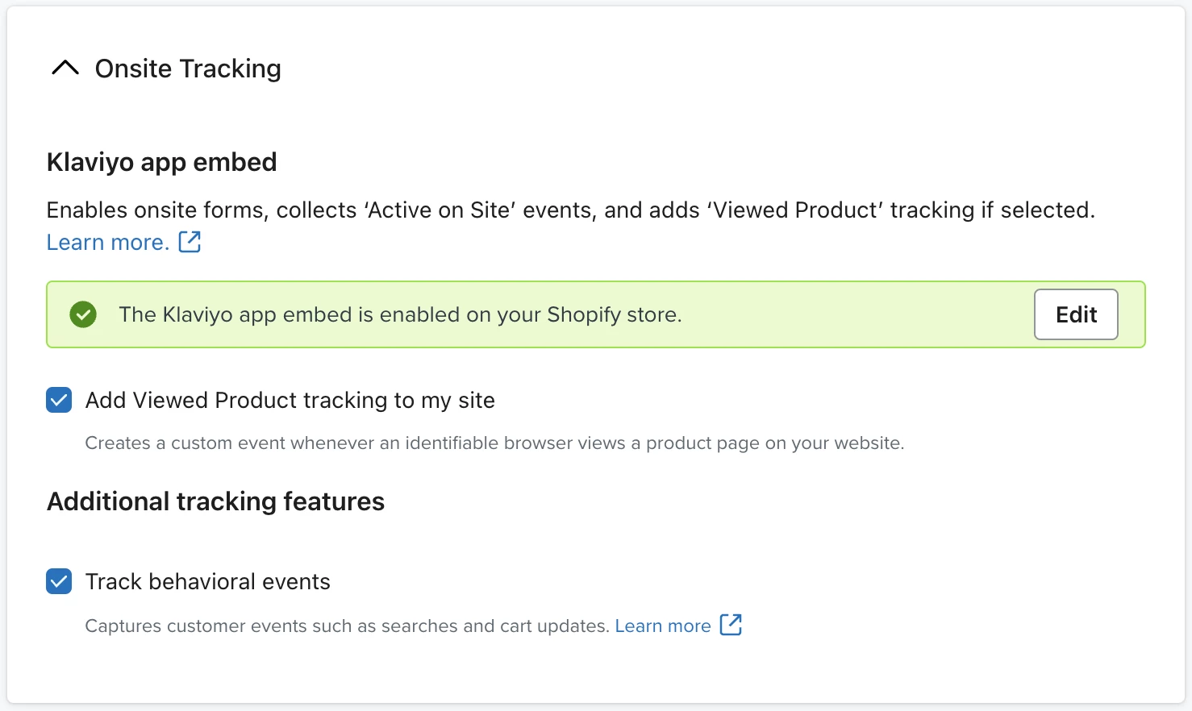The height and width of the screenshot is (711, 1192).
Task: Click the Edit button in green banner
Action: (1076, 314)
